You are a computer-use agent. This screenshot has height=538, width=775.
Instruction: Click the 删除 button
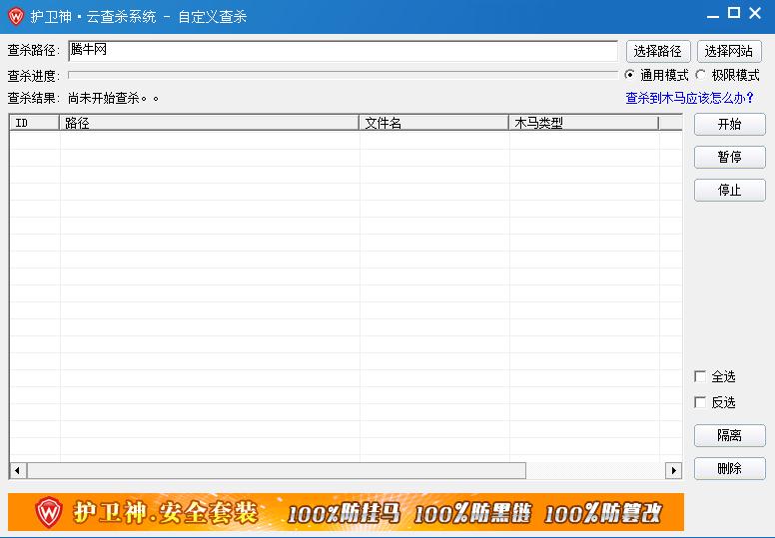(729, 468)
